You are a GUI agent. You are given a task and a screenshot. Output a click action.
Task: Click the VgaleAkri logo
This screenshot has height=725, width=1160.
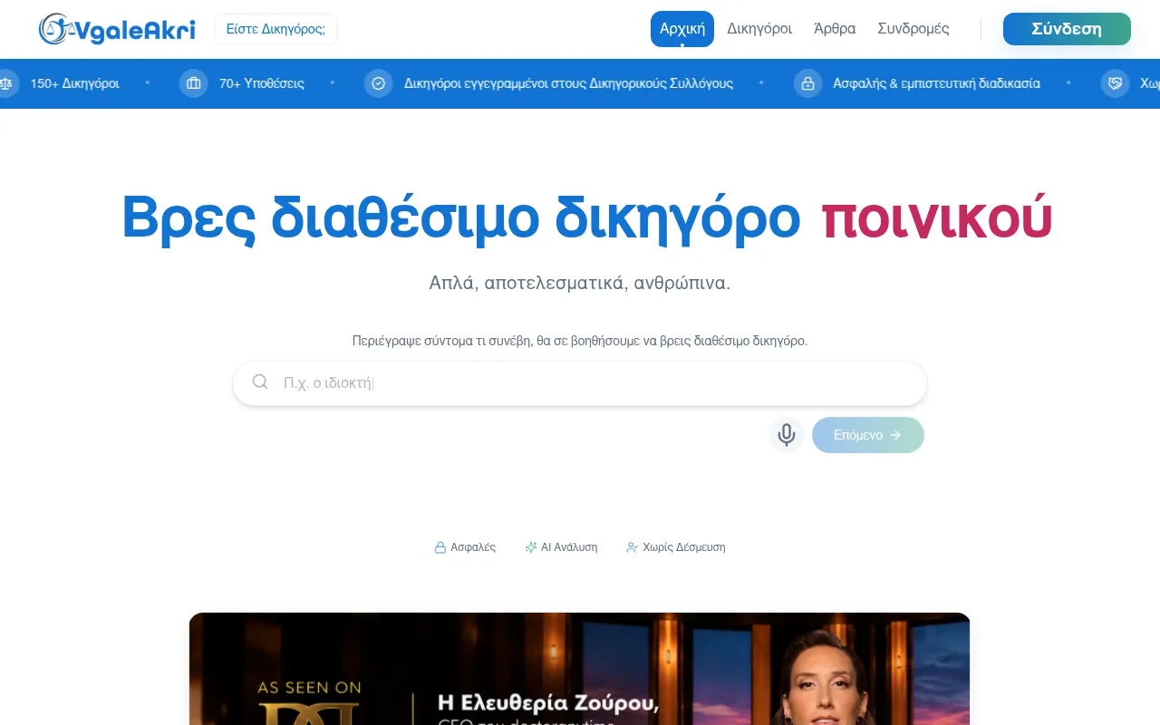[117, 29]
